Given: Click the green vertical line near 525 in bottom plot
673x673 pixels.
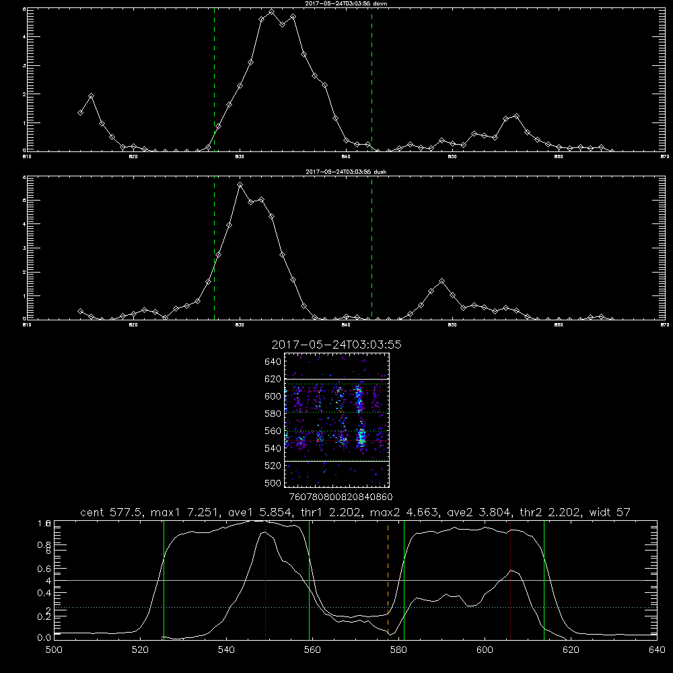Looking at the screenshot, I should click(x=164, y=579).
